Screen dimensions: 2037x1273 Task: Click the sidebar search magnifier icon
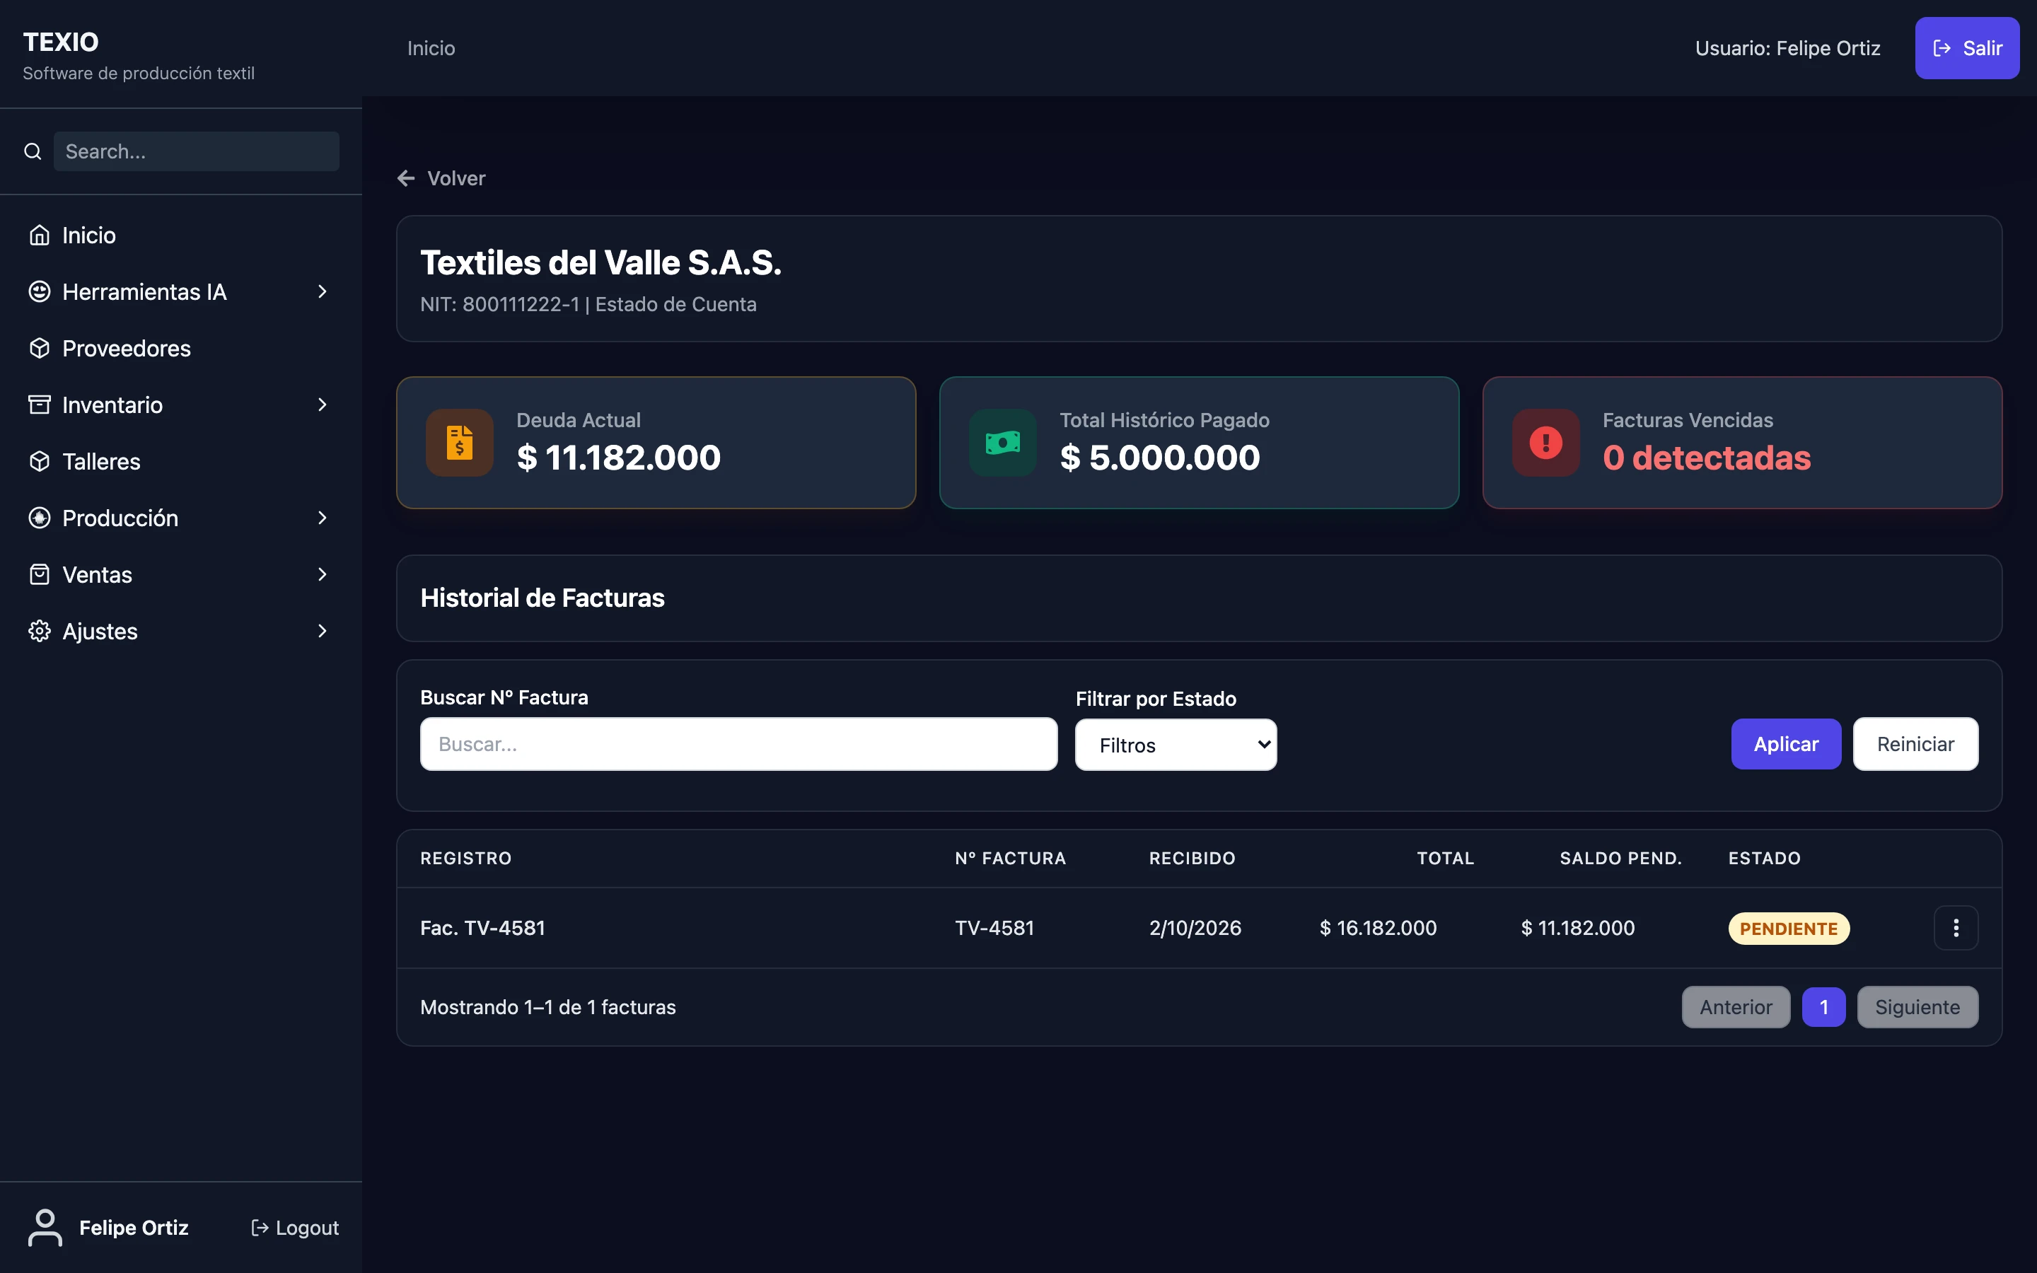coord(33,151)
